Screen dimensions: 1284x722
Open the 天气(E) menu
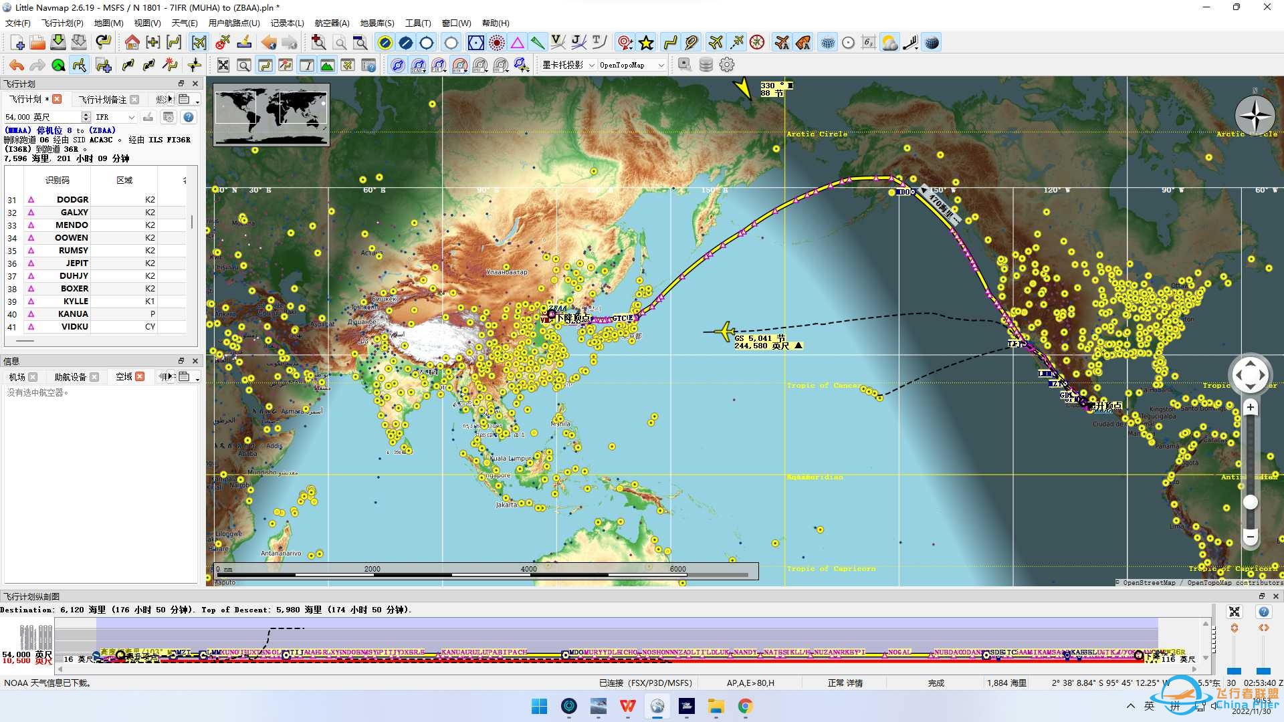tap(184, 23)
